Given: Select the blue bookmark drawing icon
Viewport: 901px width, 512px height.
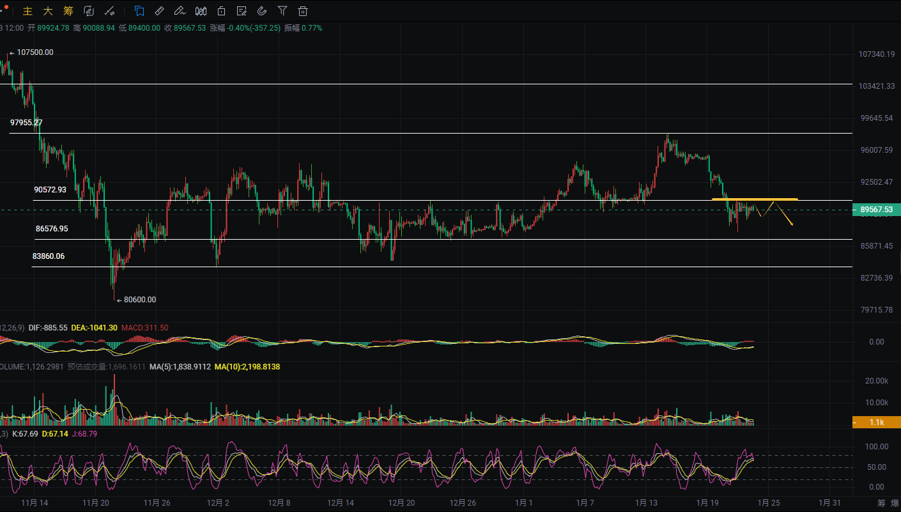Looking at the screenshot, I should click(139, 11).
